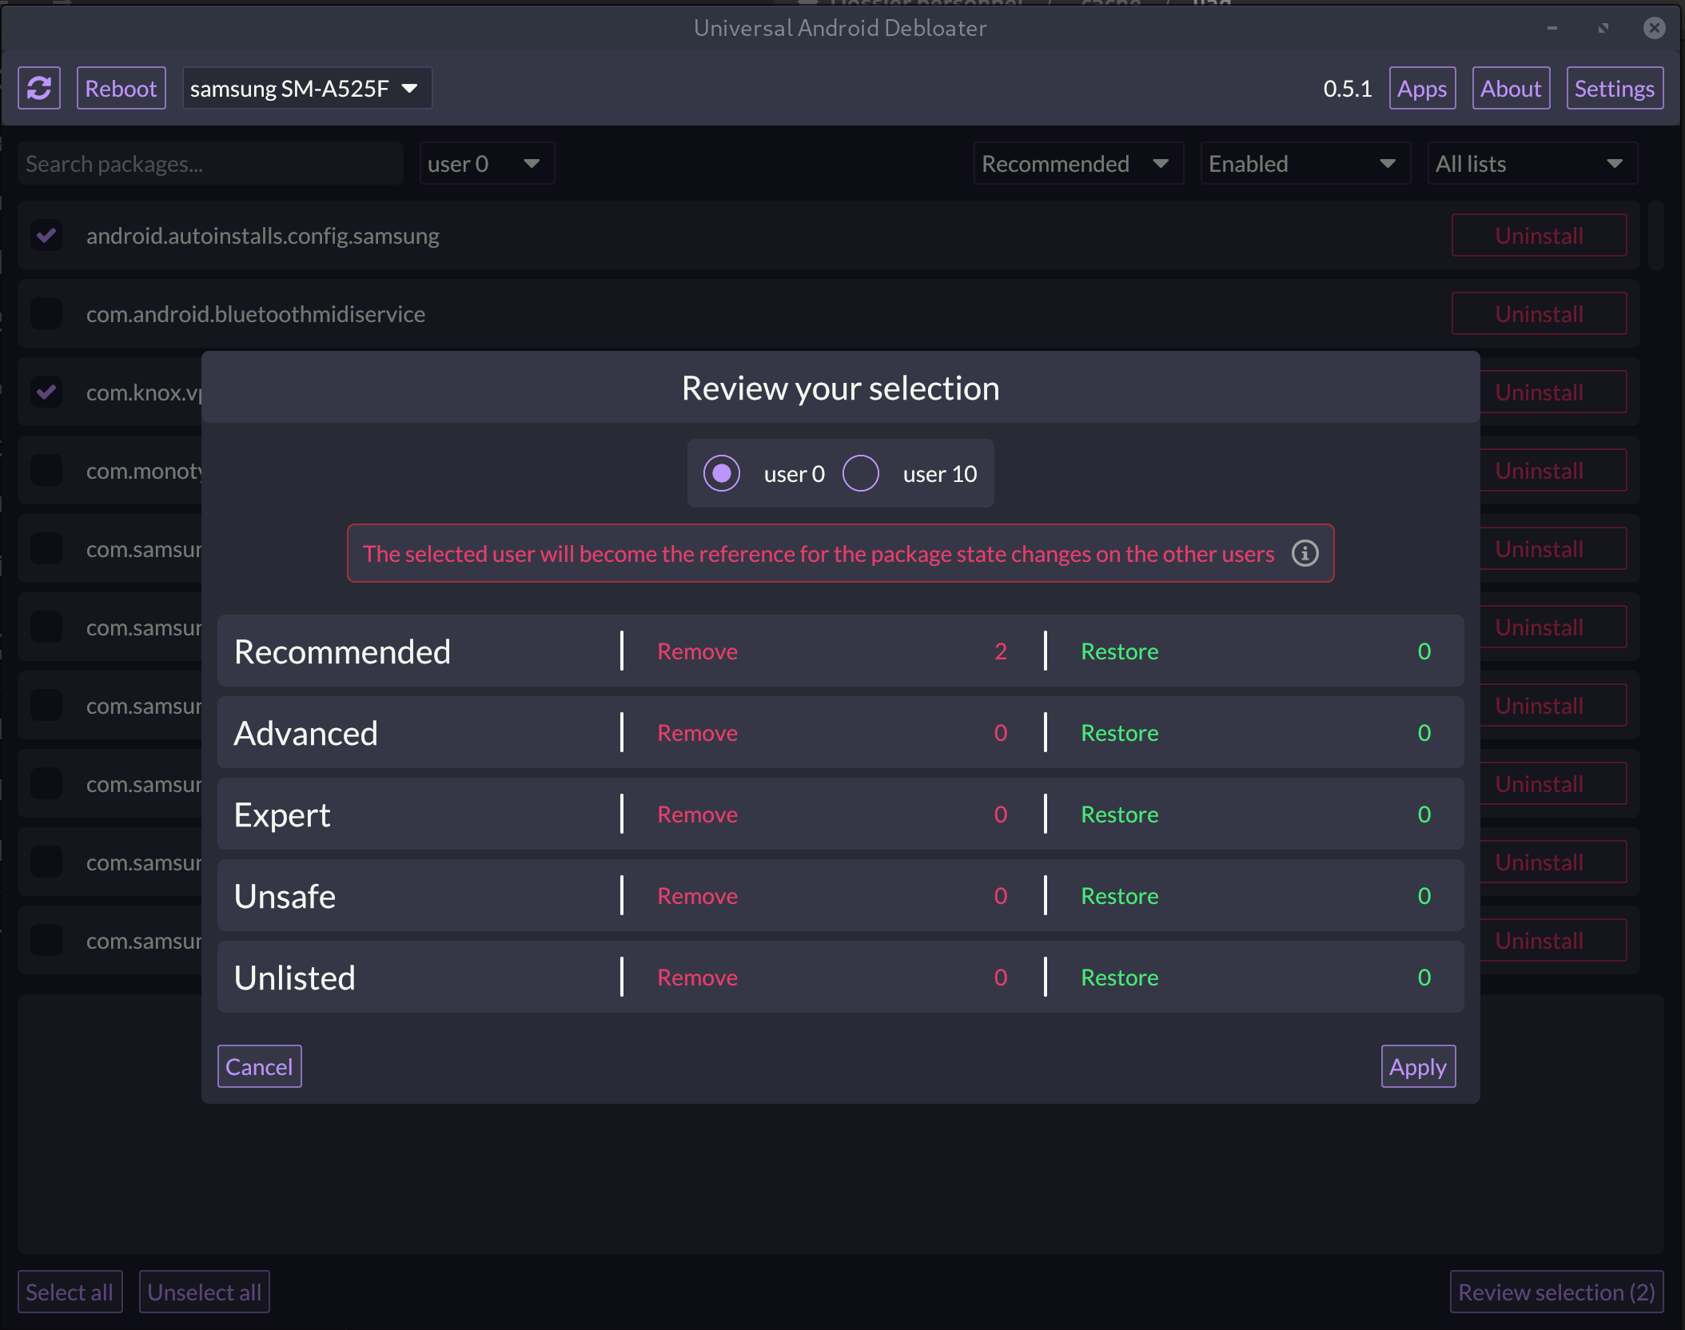Open the All lists dropdown
This screenshot has height=1330, width=1685.
[1532, 164]
